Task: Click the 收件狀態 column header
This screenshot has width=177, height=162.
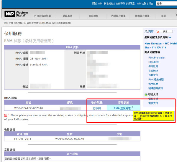Action: [97, 103]
